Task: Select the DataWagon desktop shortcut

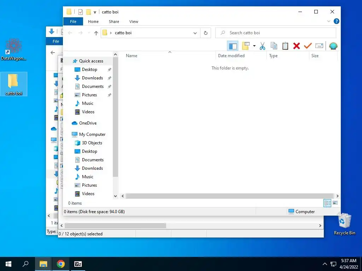Action: coord(14,49)
